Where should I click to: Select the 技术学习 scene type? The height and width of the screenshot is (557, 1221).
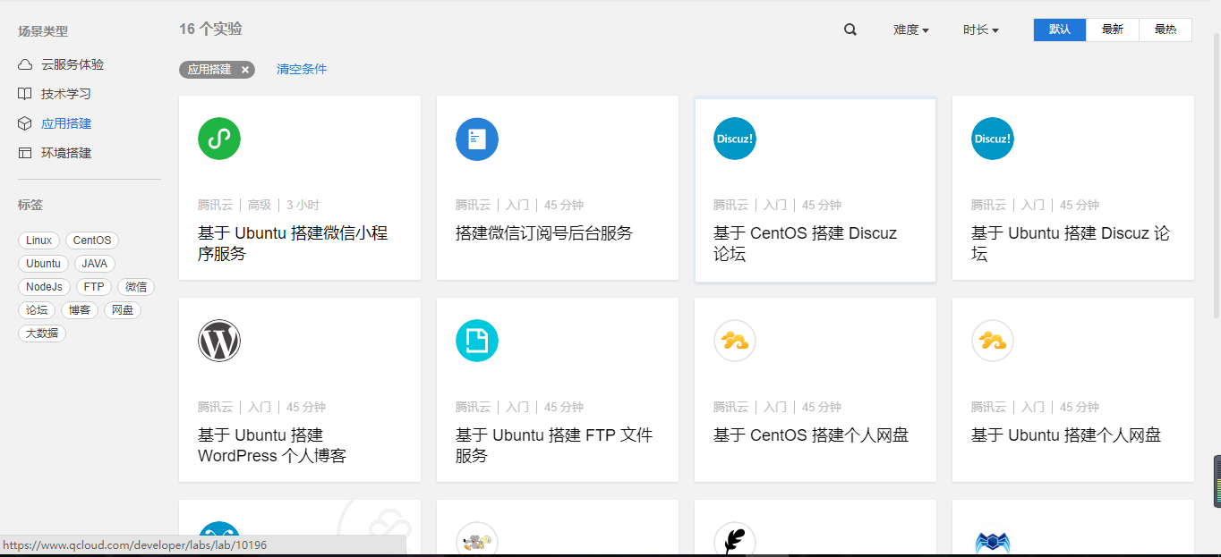click(x=66, y=94)
